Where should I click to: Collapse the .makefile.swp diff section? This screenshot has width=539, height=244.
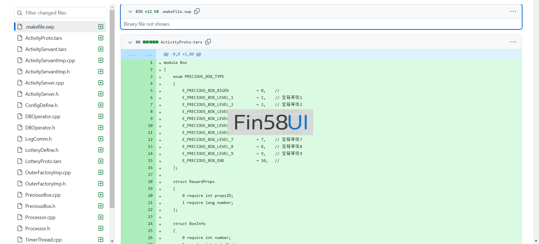click(x=130, y=12)
